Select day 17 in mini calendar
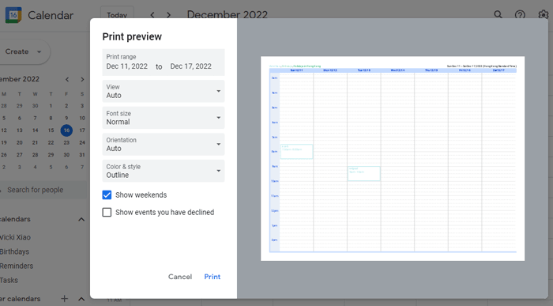553x306 pixels. pos(82,130)
